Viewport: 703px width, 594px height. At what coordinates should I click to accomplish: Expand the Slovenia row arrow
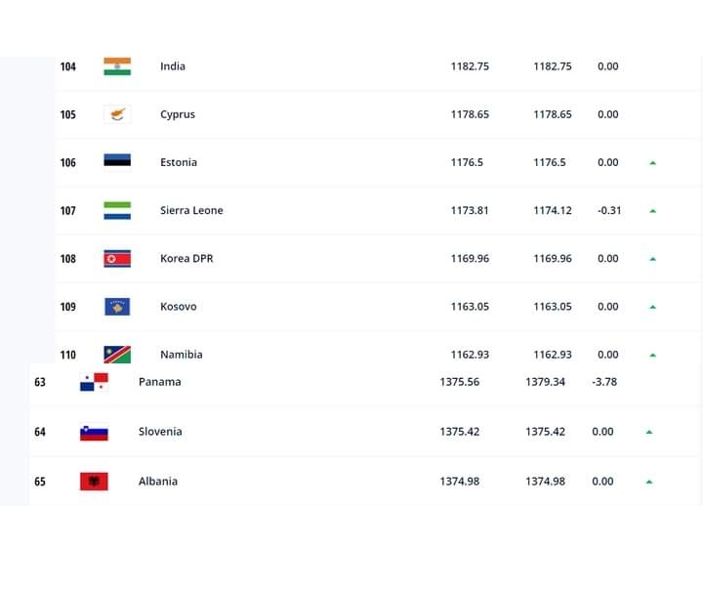tap(648, 432)
